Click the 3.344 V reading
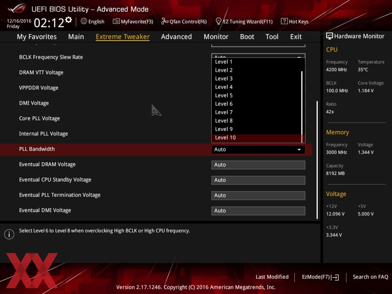The width and height of the screenshot is (392, 294). (x=334, y=235)
